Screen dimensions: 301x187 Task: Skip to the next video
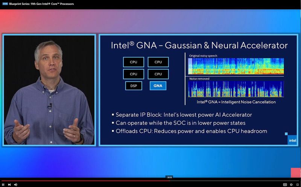[9, 184]
